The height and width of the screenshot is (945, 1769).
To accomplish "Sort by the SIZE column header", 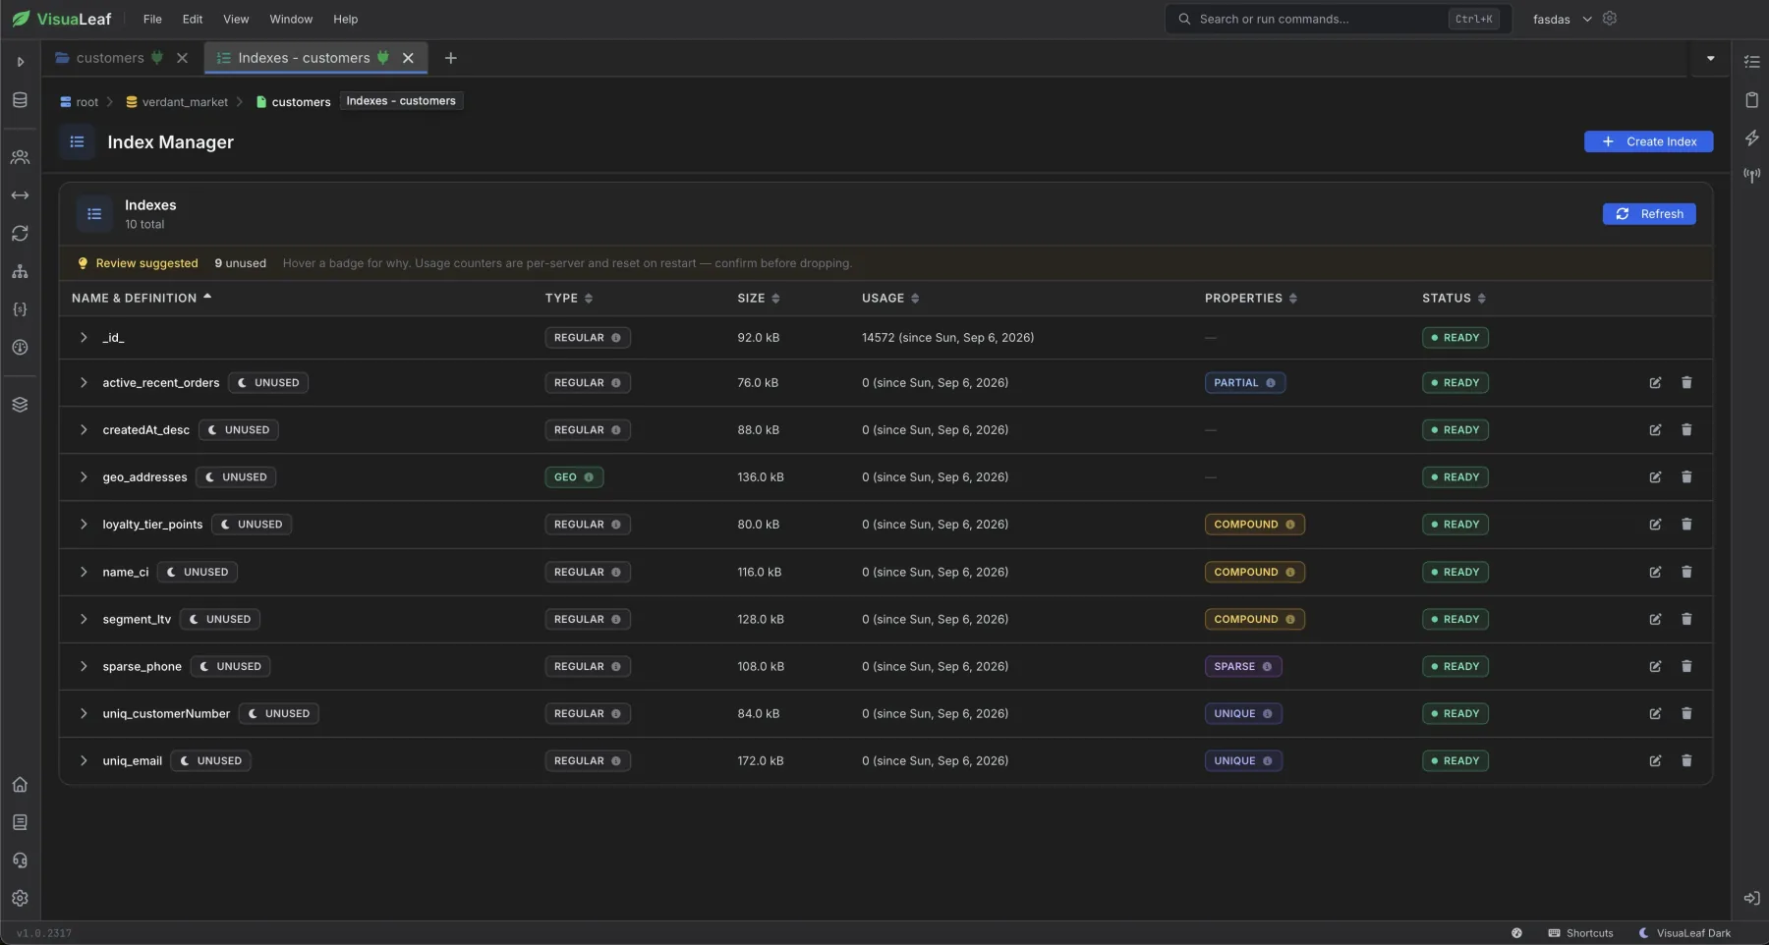I will click(x=758, y=299).
